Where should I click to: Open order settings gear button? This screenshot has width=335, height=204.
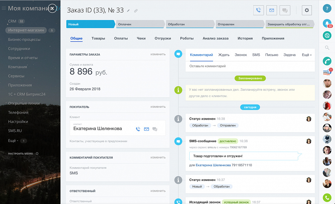pyautogui.click(x=307, y=10)
